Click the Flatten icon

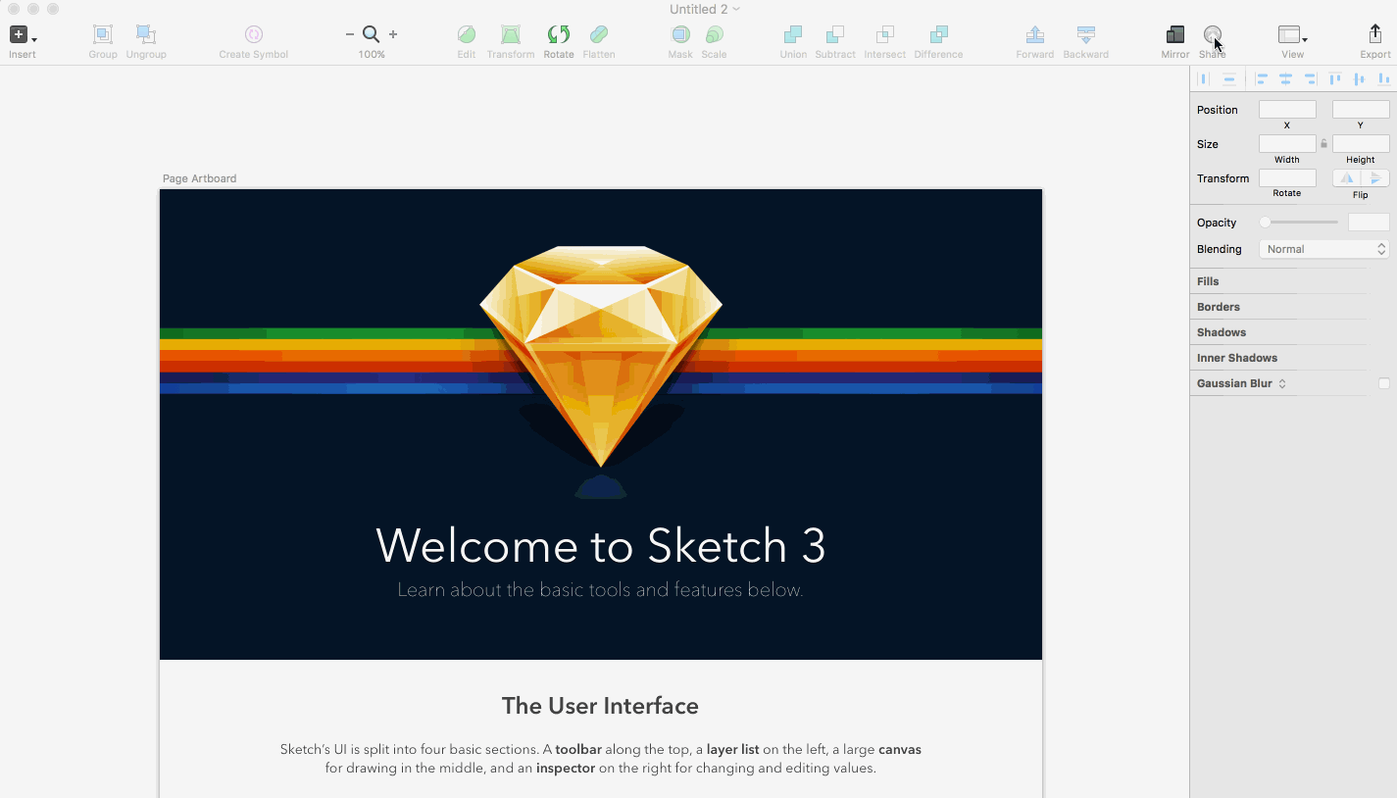pyautogui.click(x=599, y=35)
